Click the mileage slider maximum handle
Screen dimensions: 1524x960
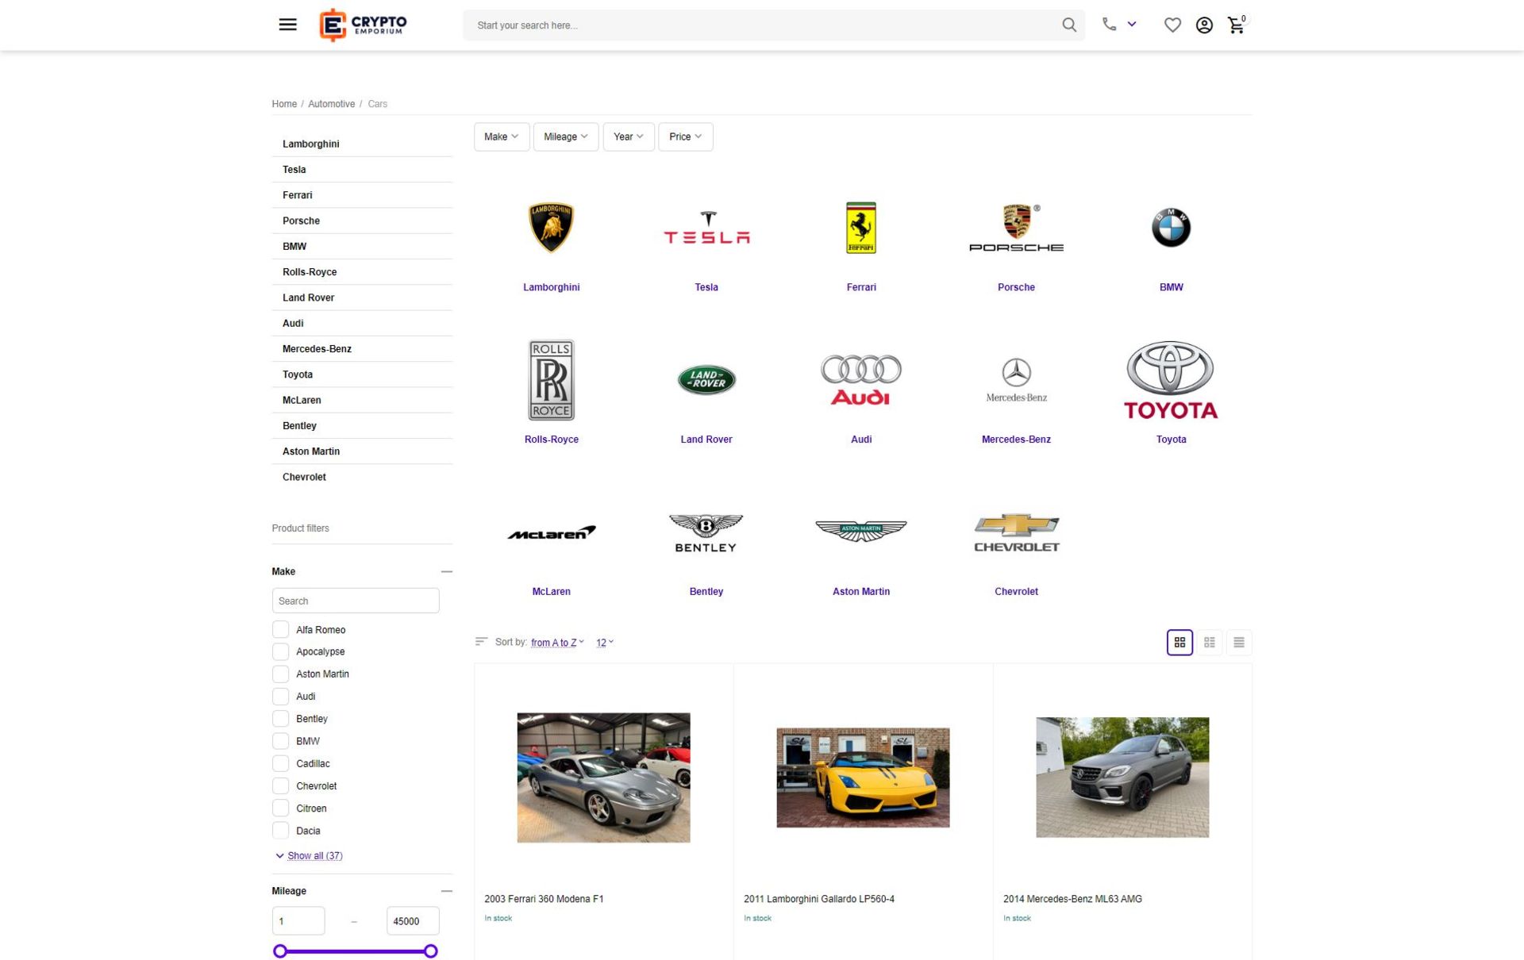430,950
